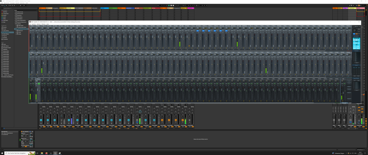Open File Explorer from taskbar
368x155 pixels.
42,153
